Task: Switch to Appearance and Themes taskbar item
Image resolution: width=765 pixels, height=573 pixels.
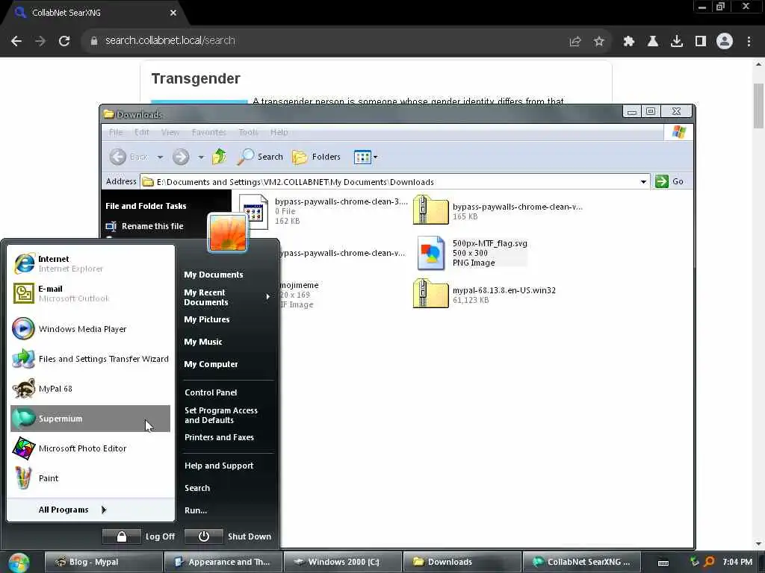Action: (x=223, y=562)
